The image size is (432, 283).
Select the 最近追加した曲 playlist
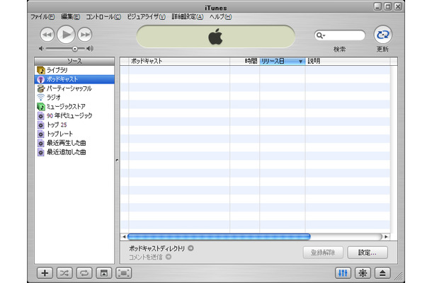tap(74, 152)
